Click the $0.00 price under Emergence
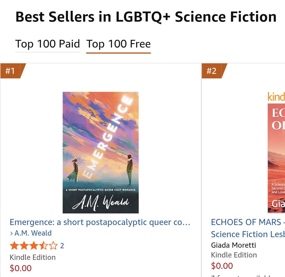Viewport: 285px width, 277px height. pos(21,268)
